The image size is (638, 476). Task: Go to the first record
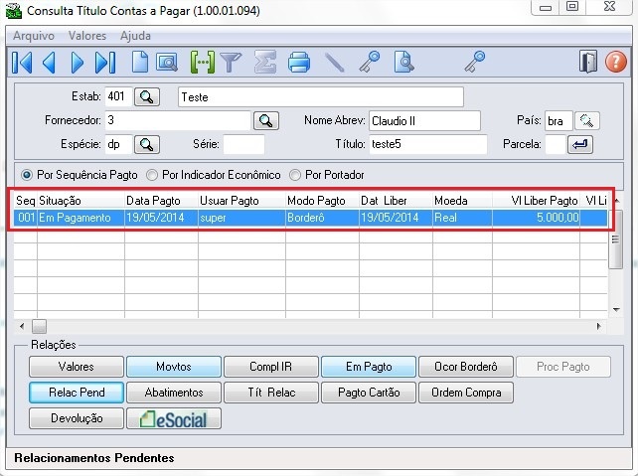21,63
